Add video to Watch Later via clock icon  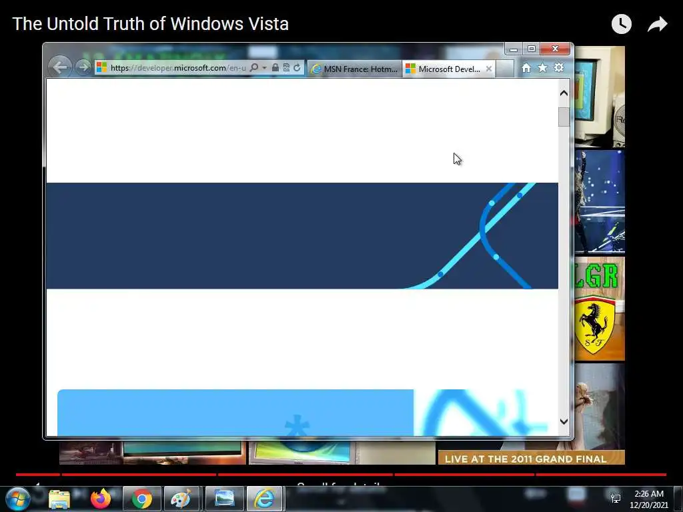(x=622, y=24)
